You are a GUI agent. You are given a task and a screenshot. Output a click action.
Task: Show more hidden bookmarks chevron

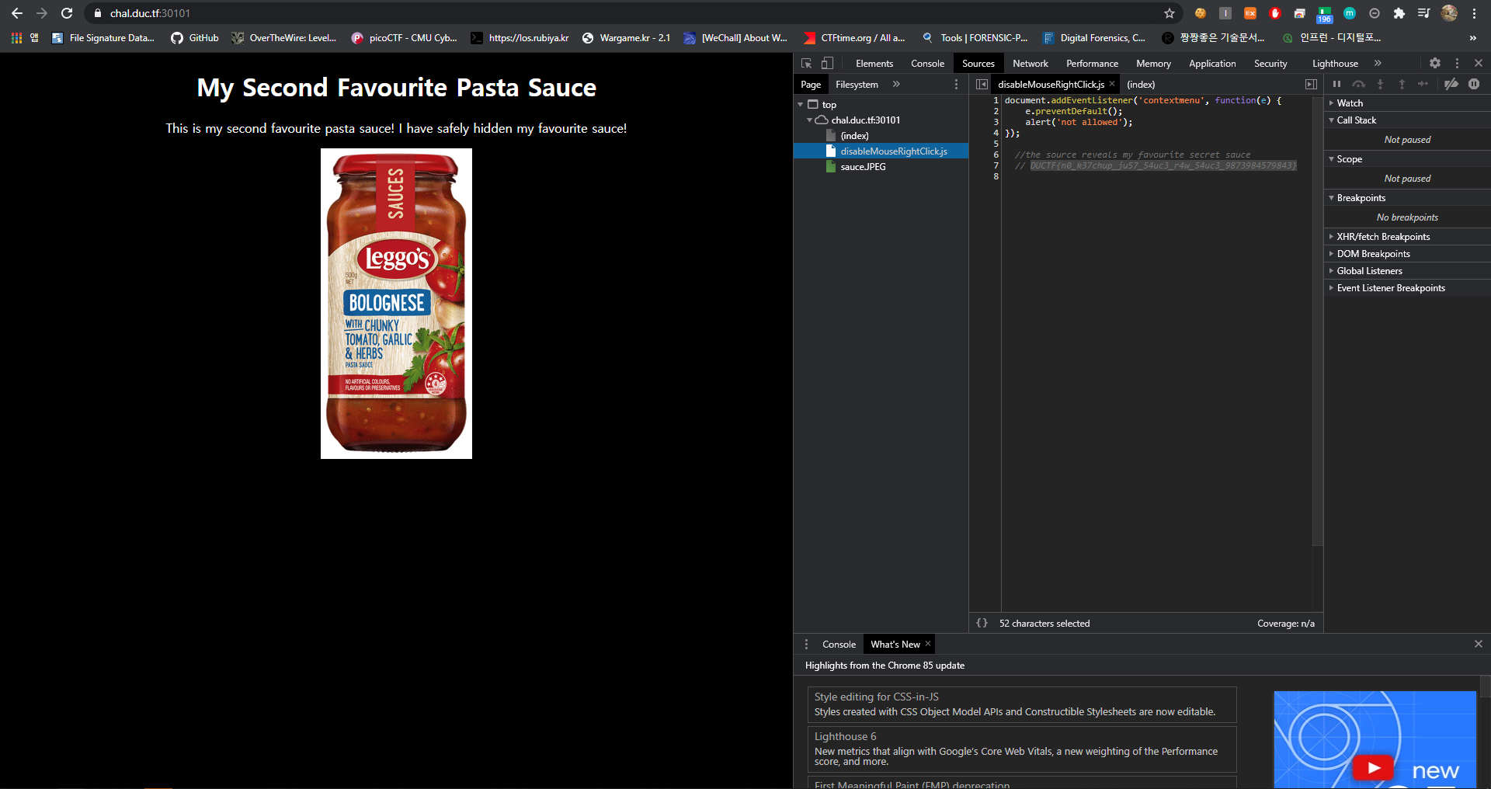click(x=1473, y=38)
